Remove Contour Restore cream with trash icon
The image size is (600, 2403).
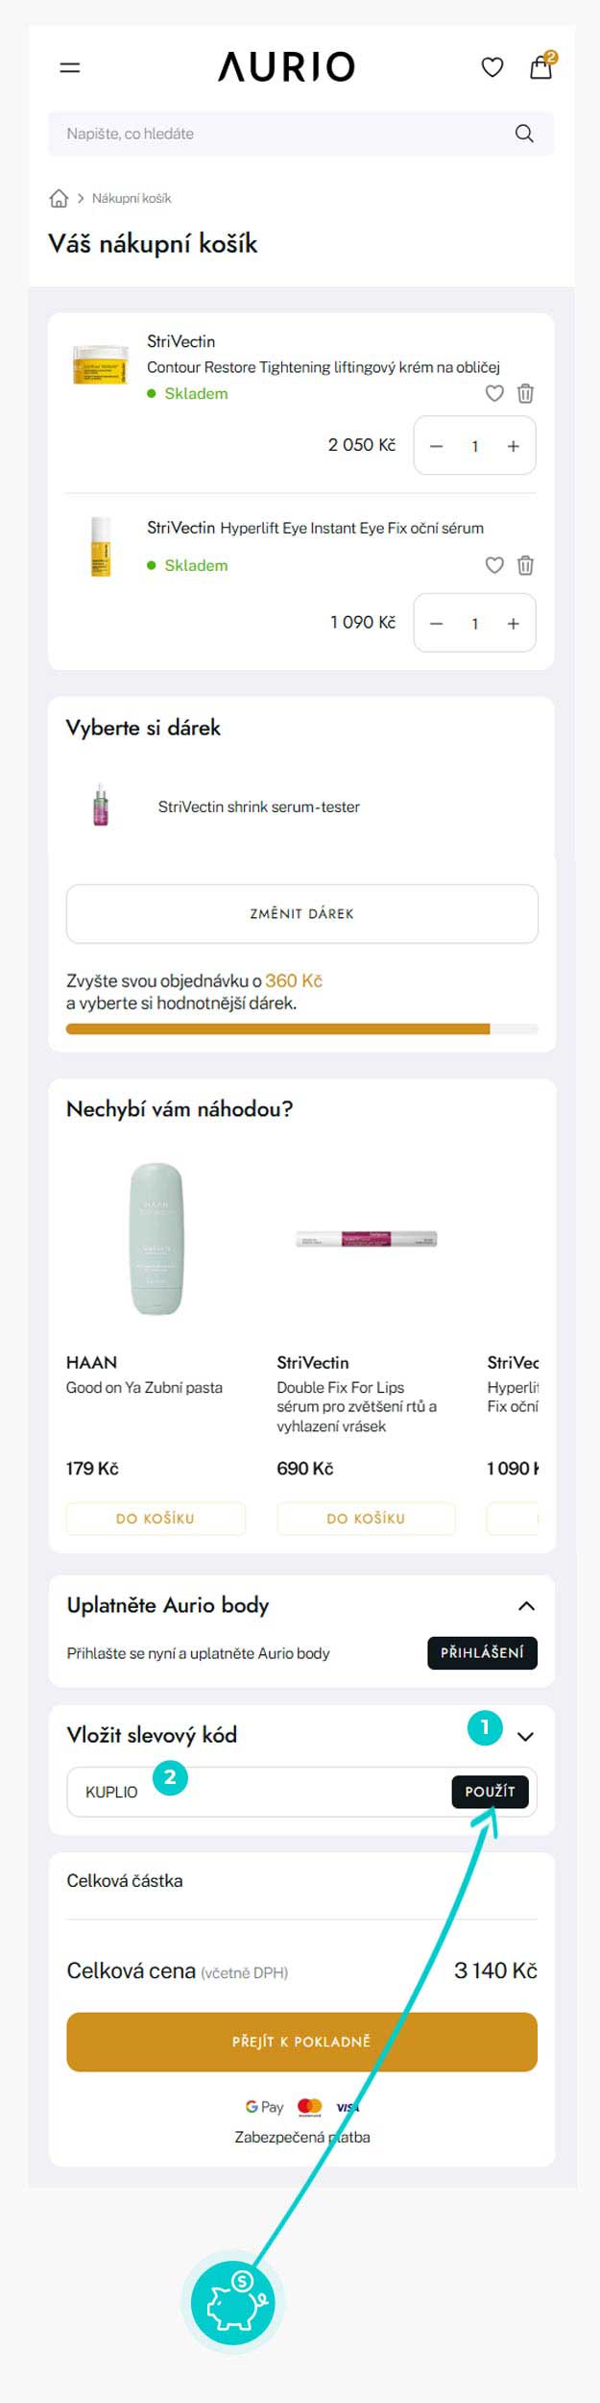[x=525, y=393]
